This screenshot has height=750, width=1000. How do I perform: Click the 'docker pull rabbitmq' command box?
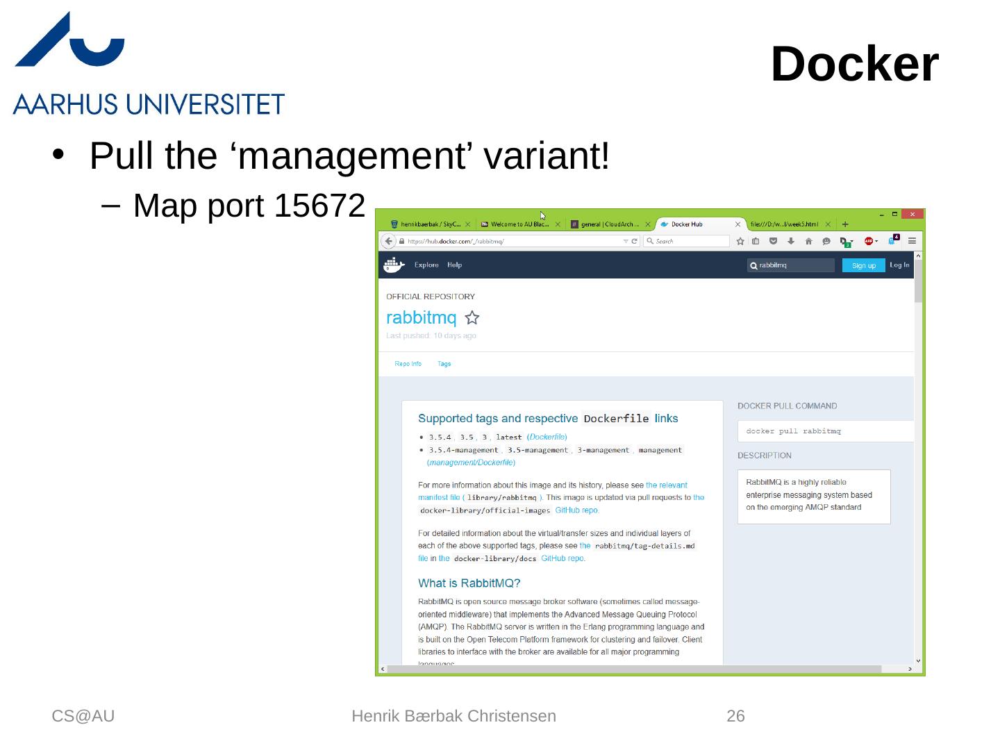pos(826,431)
